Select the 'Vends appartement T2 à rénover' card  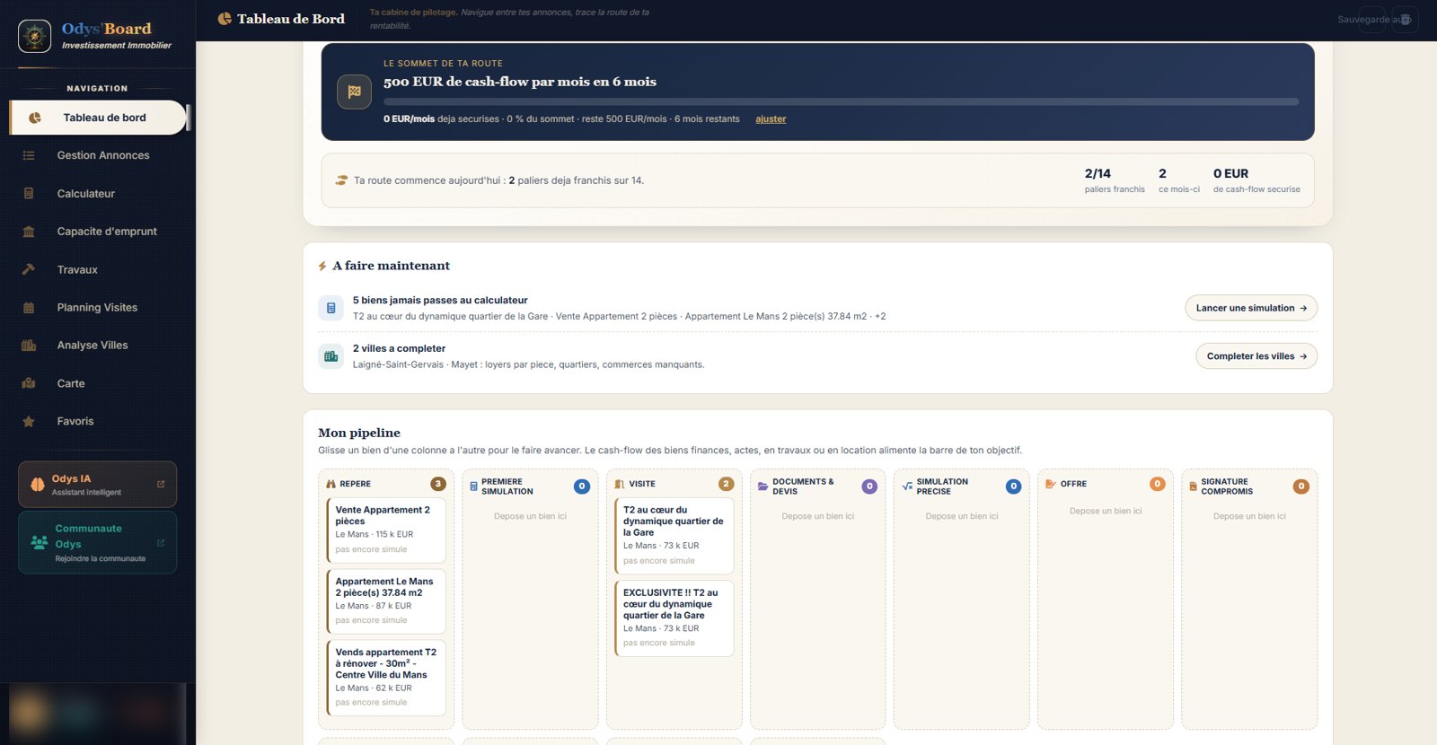tap(386, 678)
